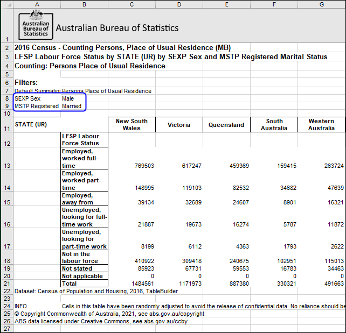Select column G header
The height and width of the screenshot is (333, 346).
tap(322, 4)
